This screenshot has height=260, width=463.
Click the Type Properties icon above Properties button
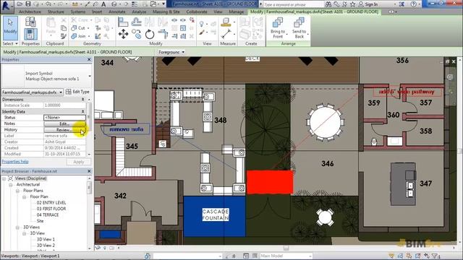coord(30,22)
